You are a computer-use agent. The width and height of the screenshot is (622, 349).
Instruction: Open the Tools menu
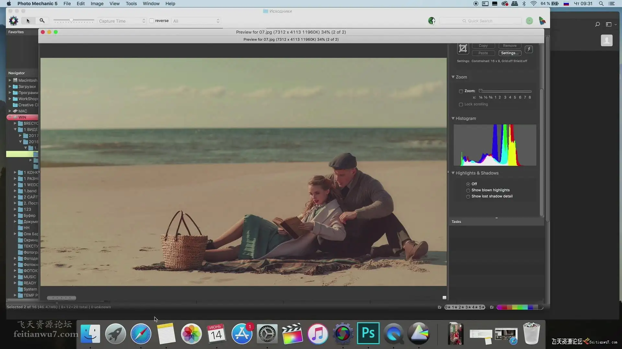[x=131, y=4]
